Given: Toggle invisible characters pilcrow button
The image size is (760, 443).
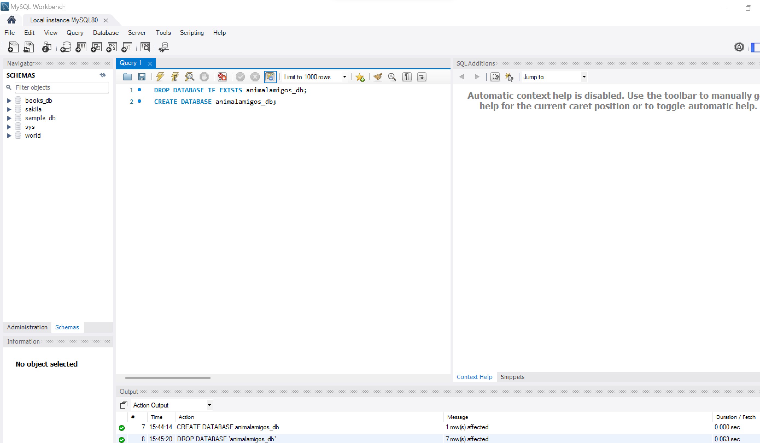Looking at the screenshot, I should tap(407, 77).
